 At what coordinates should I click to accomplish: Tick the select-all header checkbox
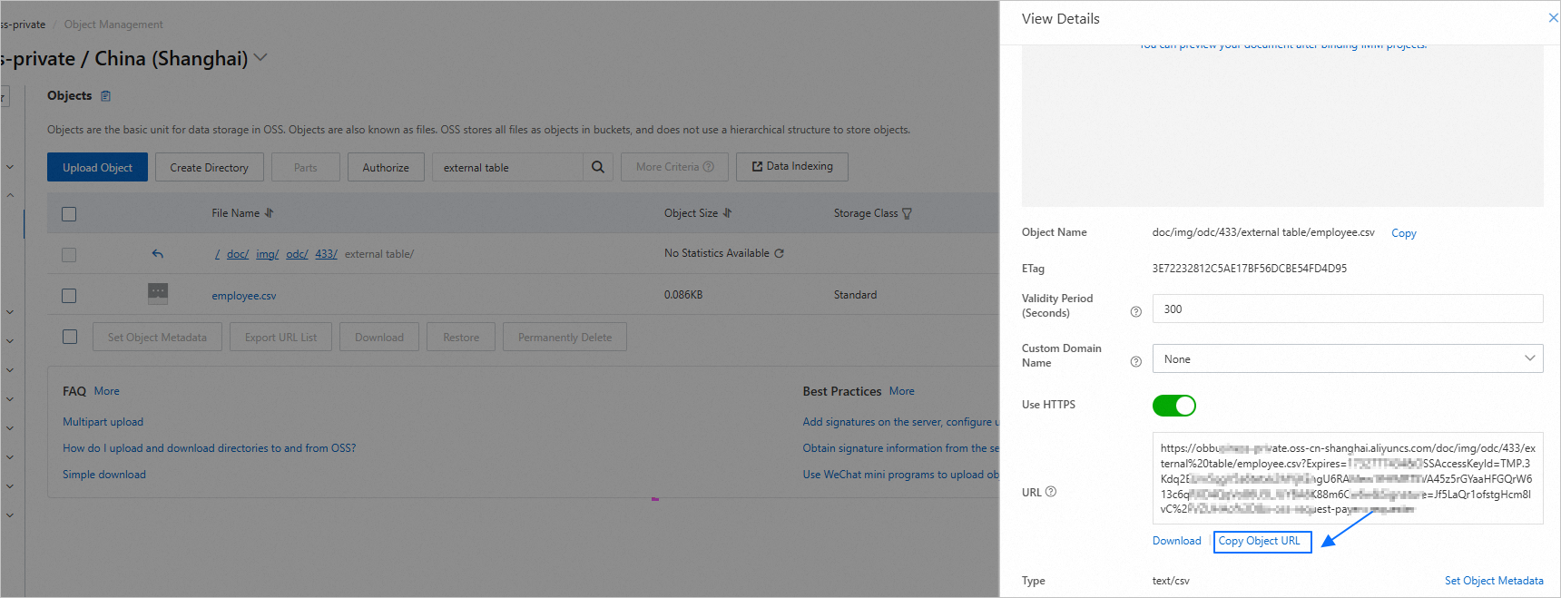[x=69, y=214]
